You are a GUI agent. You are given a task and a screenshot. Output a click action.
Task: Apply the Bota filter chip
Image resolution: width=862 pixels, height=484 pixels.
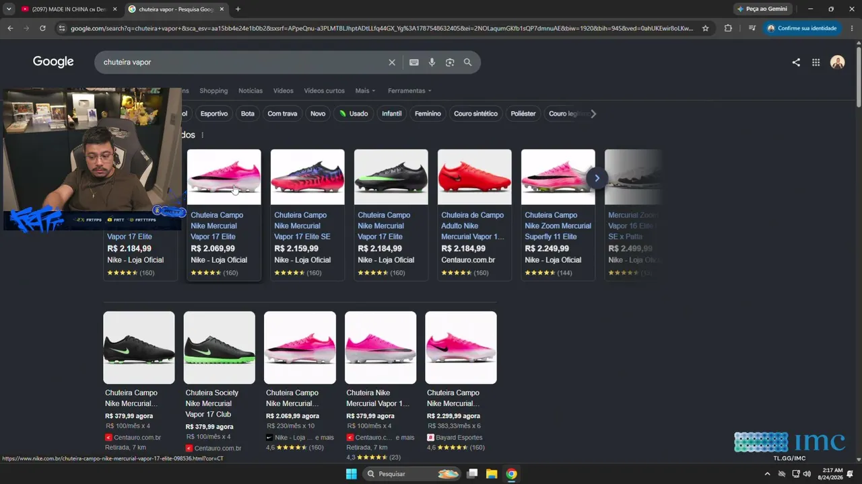tap(248, 114)
